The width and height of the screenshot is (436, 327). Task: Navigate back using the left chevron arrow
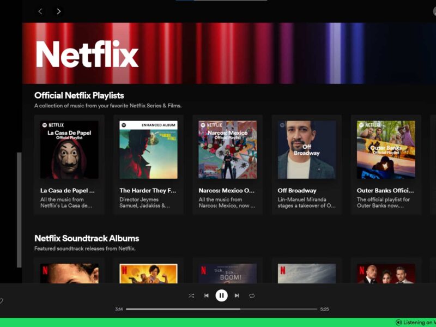pos(40,11)
